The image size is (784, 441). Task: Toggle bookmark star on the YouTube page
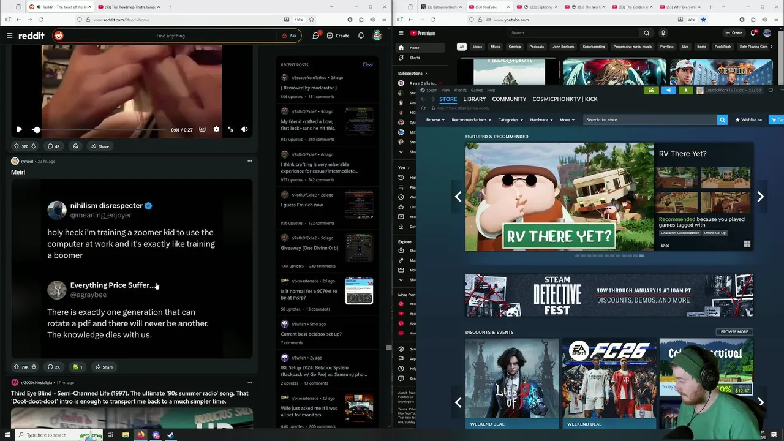703,20
